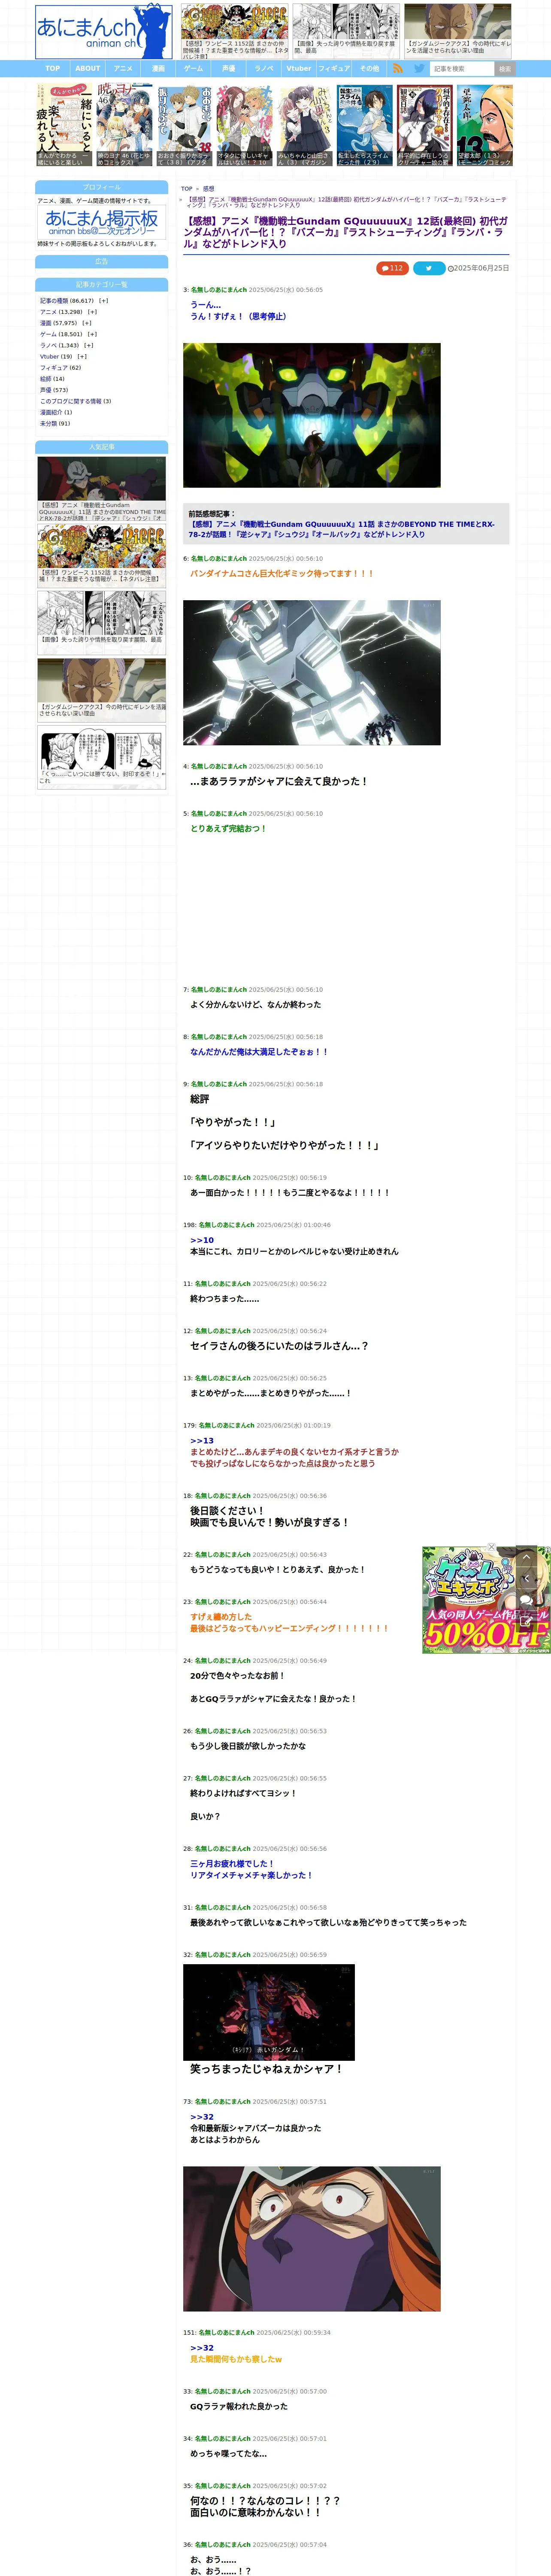This screenshot has width=551, height=2576.
Task: Open the header ガンダムジークアクス ギレン article thumbnail
Action: (x=457, y=31)
